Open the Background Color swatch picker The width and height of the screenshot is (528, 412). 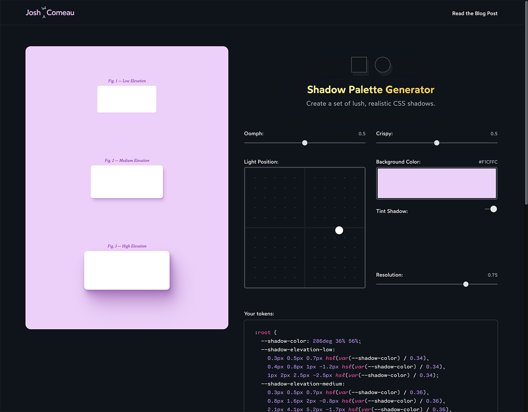(436, 183)
